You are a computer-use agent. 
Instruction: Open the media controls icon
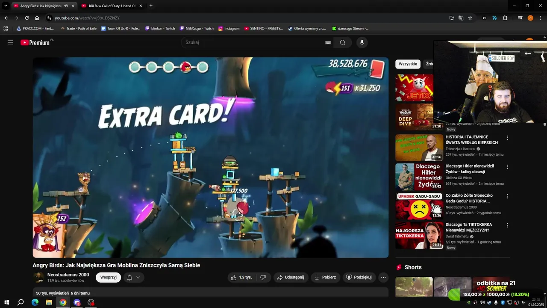(520, 18)
